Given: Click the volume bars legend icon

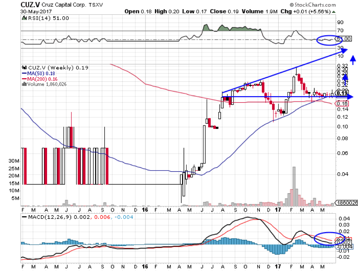Looking at the screenshot, I should (24, 84).
